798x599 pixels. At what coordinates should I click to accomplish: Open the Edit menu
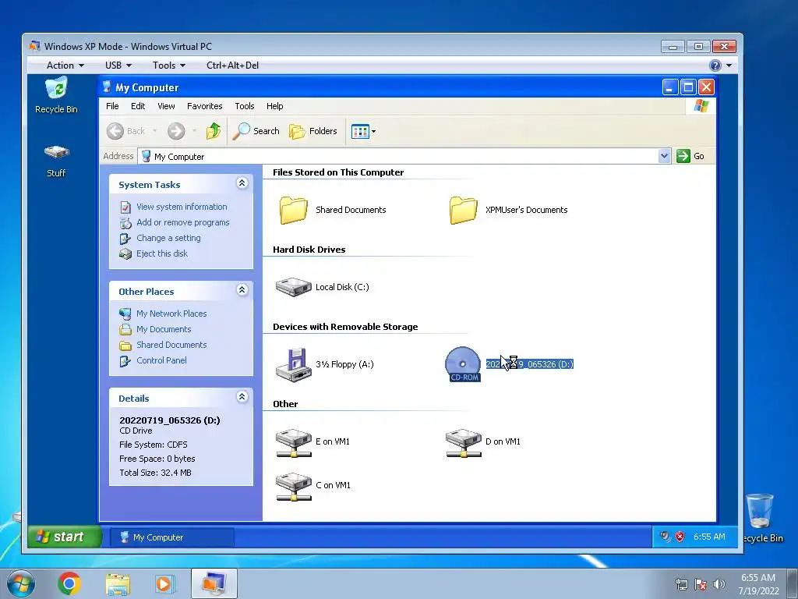click(x=138, y=106)
